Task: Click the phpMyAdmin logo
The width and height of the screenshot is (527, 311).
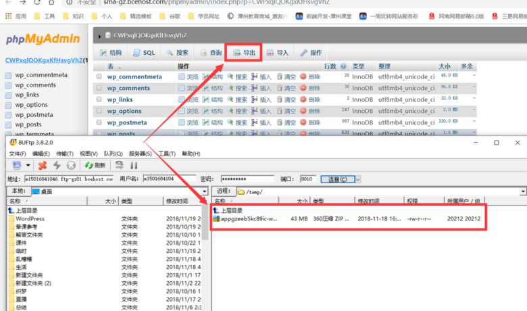Action: 43,39
